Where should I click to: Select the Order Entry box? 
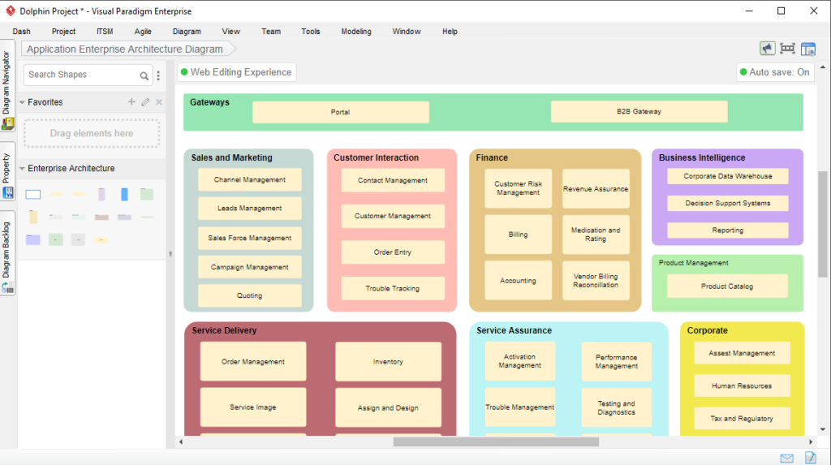click(x=393, y=252)
